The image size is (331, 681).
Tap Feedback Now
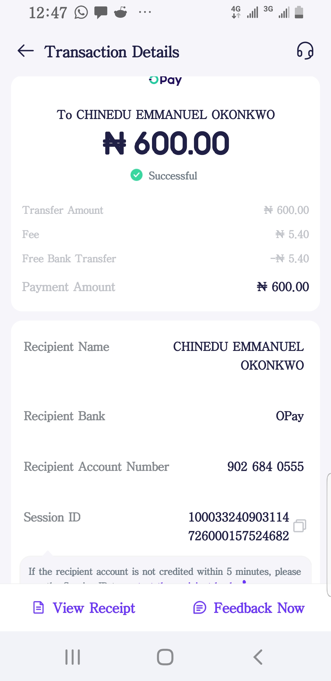[259, 608]
